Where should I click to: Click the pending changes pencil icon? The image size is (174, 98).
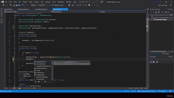tap(132, 91)
